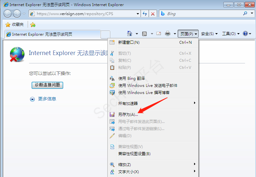The height and width of the screenshot is (177, 256).
Task: Open the 收藏夹 favorites button
Action: 15,24
